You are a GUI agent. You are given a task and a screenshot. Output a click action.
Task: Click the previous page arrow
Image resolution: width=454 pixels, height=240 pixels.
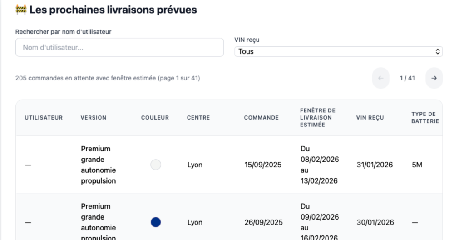point(380,78)
